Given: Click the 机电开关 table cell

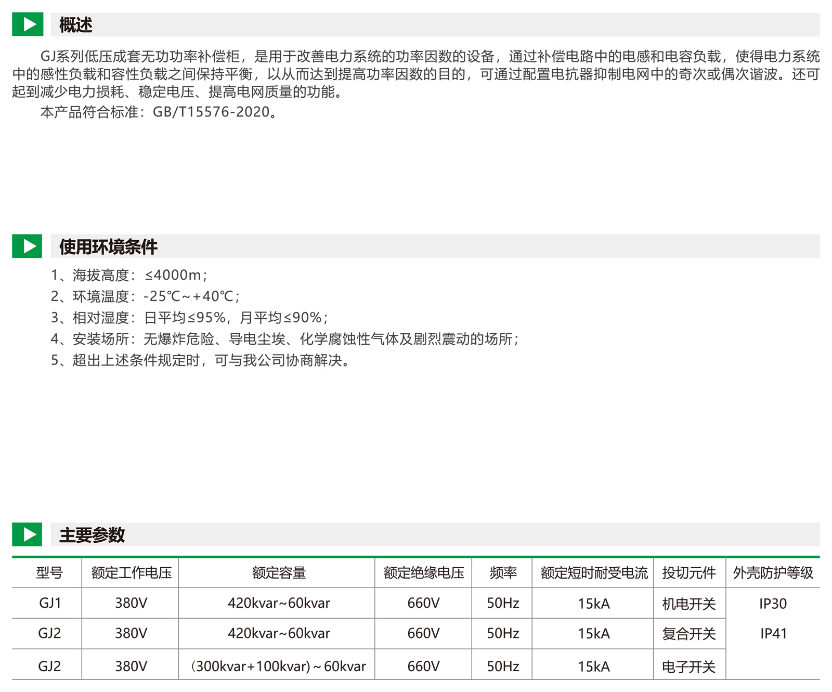Looking at the screenshot, I should [x=689, y=604].
